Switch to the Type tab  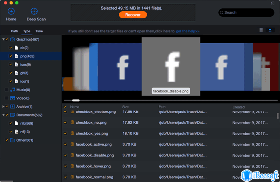[x=27, y=31]
